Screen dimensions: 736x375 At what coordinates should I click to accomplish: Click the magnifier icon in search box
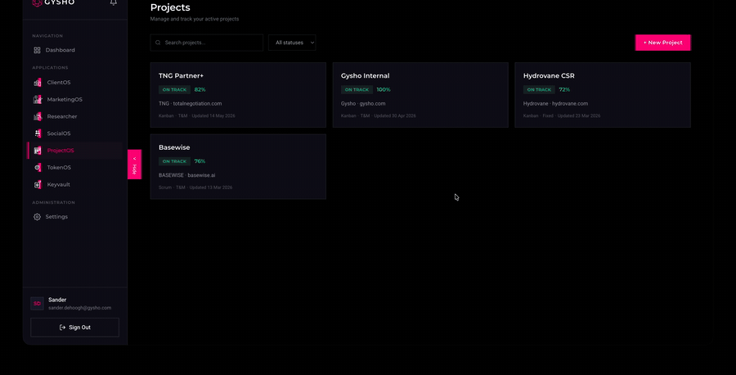(x=158, y=43)
